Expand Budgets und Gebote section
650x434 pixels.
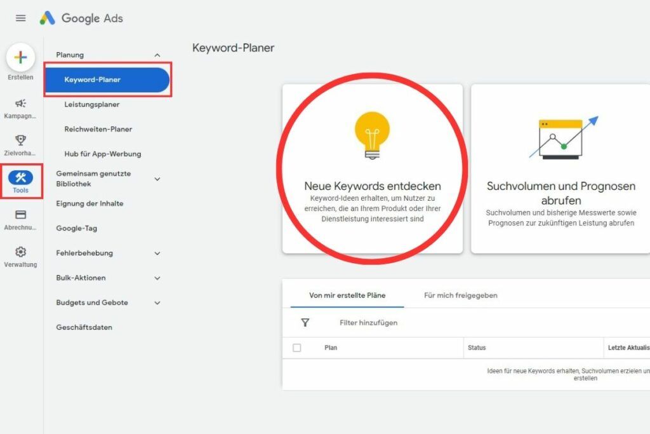click(x=157, y=303)
